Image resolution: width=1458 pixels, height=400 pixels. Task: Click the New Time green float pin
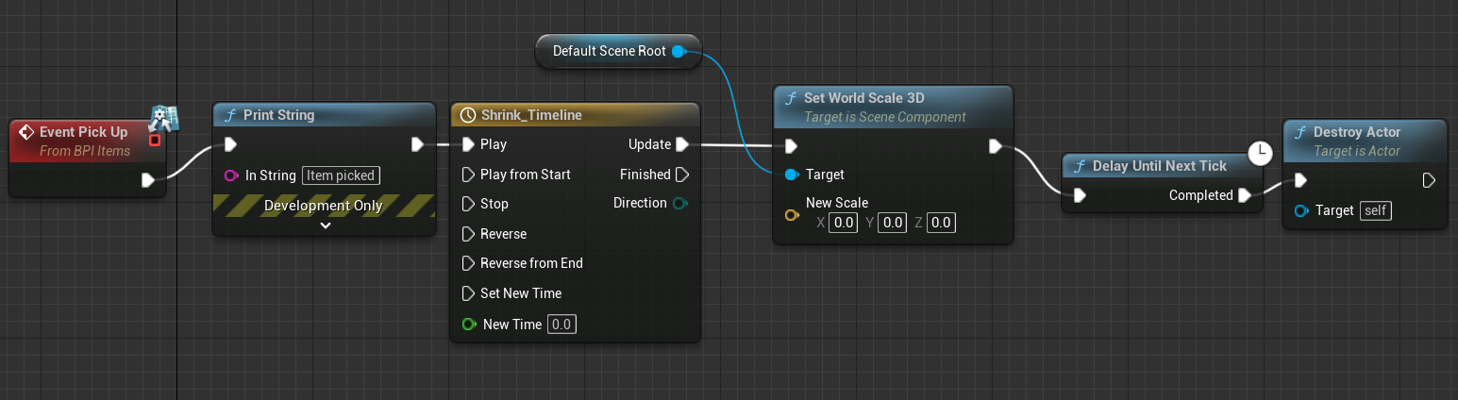[469, 325]
